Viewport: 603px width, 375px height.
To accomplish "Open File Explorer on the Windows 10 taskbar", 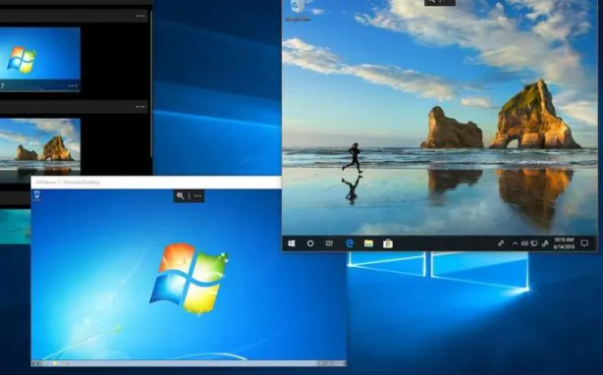I will pyautogui.click(x=368, y=243).
